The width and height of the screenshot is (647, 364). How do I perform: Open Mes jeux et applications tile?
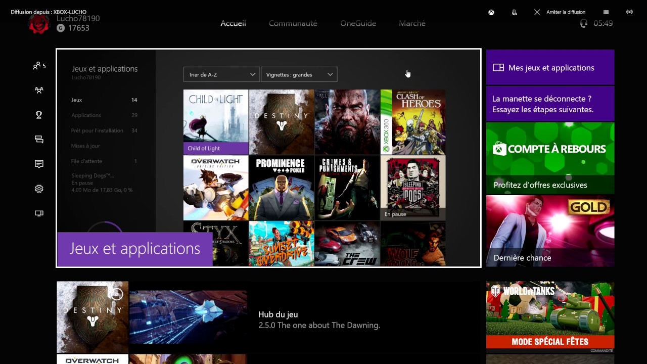pyautogui.click(x=550, y=67)
